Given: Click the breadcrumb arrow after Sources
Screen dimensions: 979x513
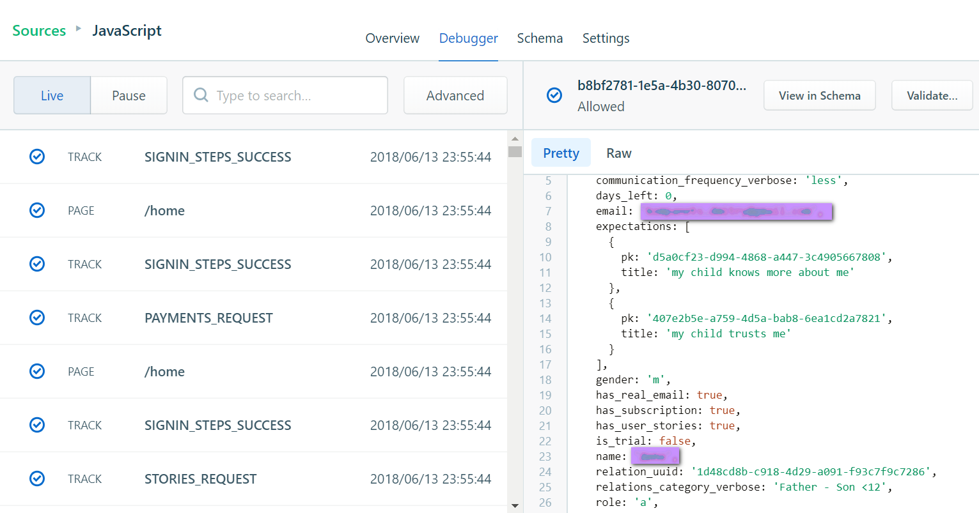Looking at the screenshot, I should coord(79,29).
